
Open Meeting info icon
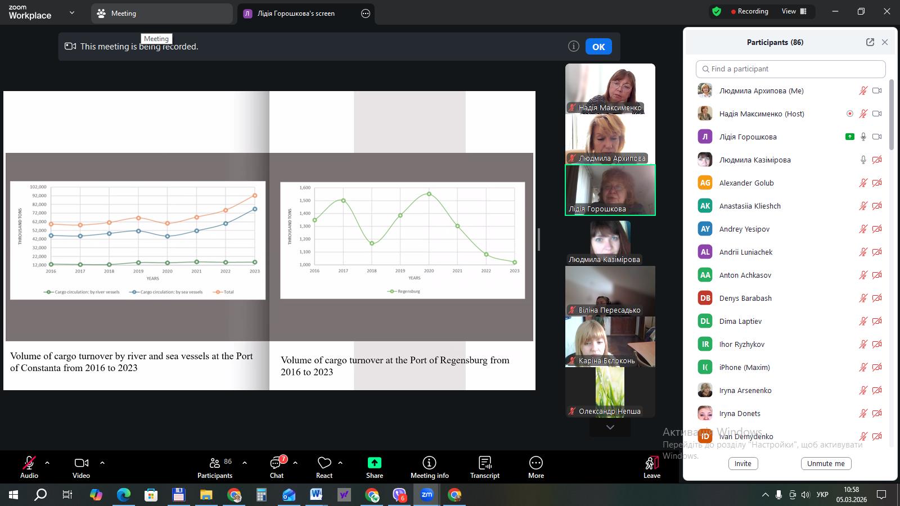[429, 463]
